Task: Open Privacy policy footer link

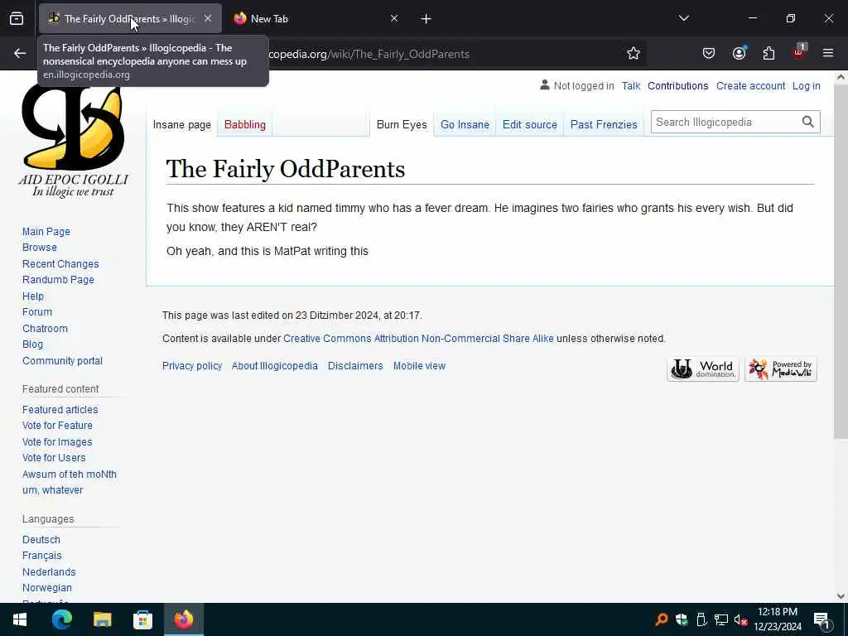Action: 192,366
